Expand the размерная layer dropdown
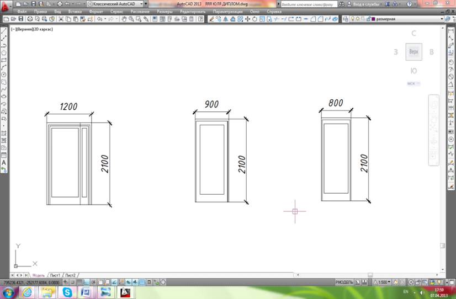This screenshot has height=299, width=456. (442, 19)
